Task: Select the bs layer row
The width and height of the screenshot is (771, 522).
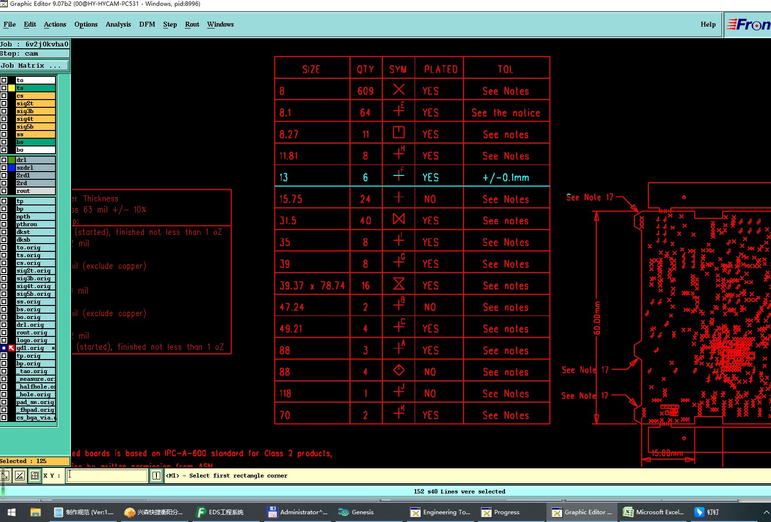Action: pos(36,142)
